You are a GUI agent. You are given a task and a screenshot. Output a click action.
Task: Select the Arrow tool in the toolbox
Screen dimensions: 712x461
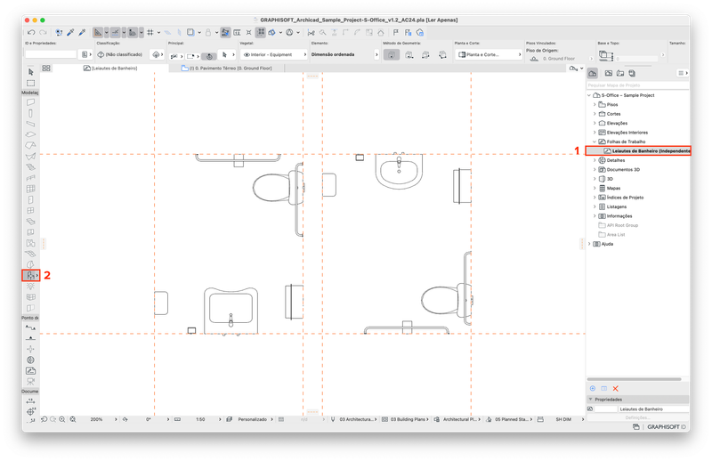click(30, 72)
